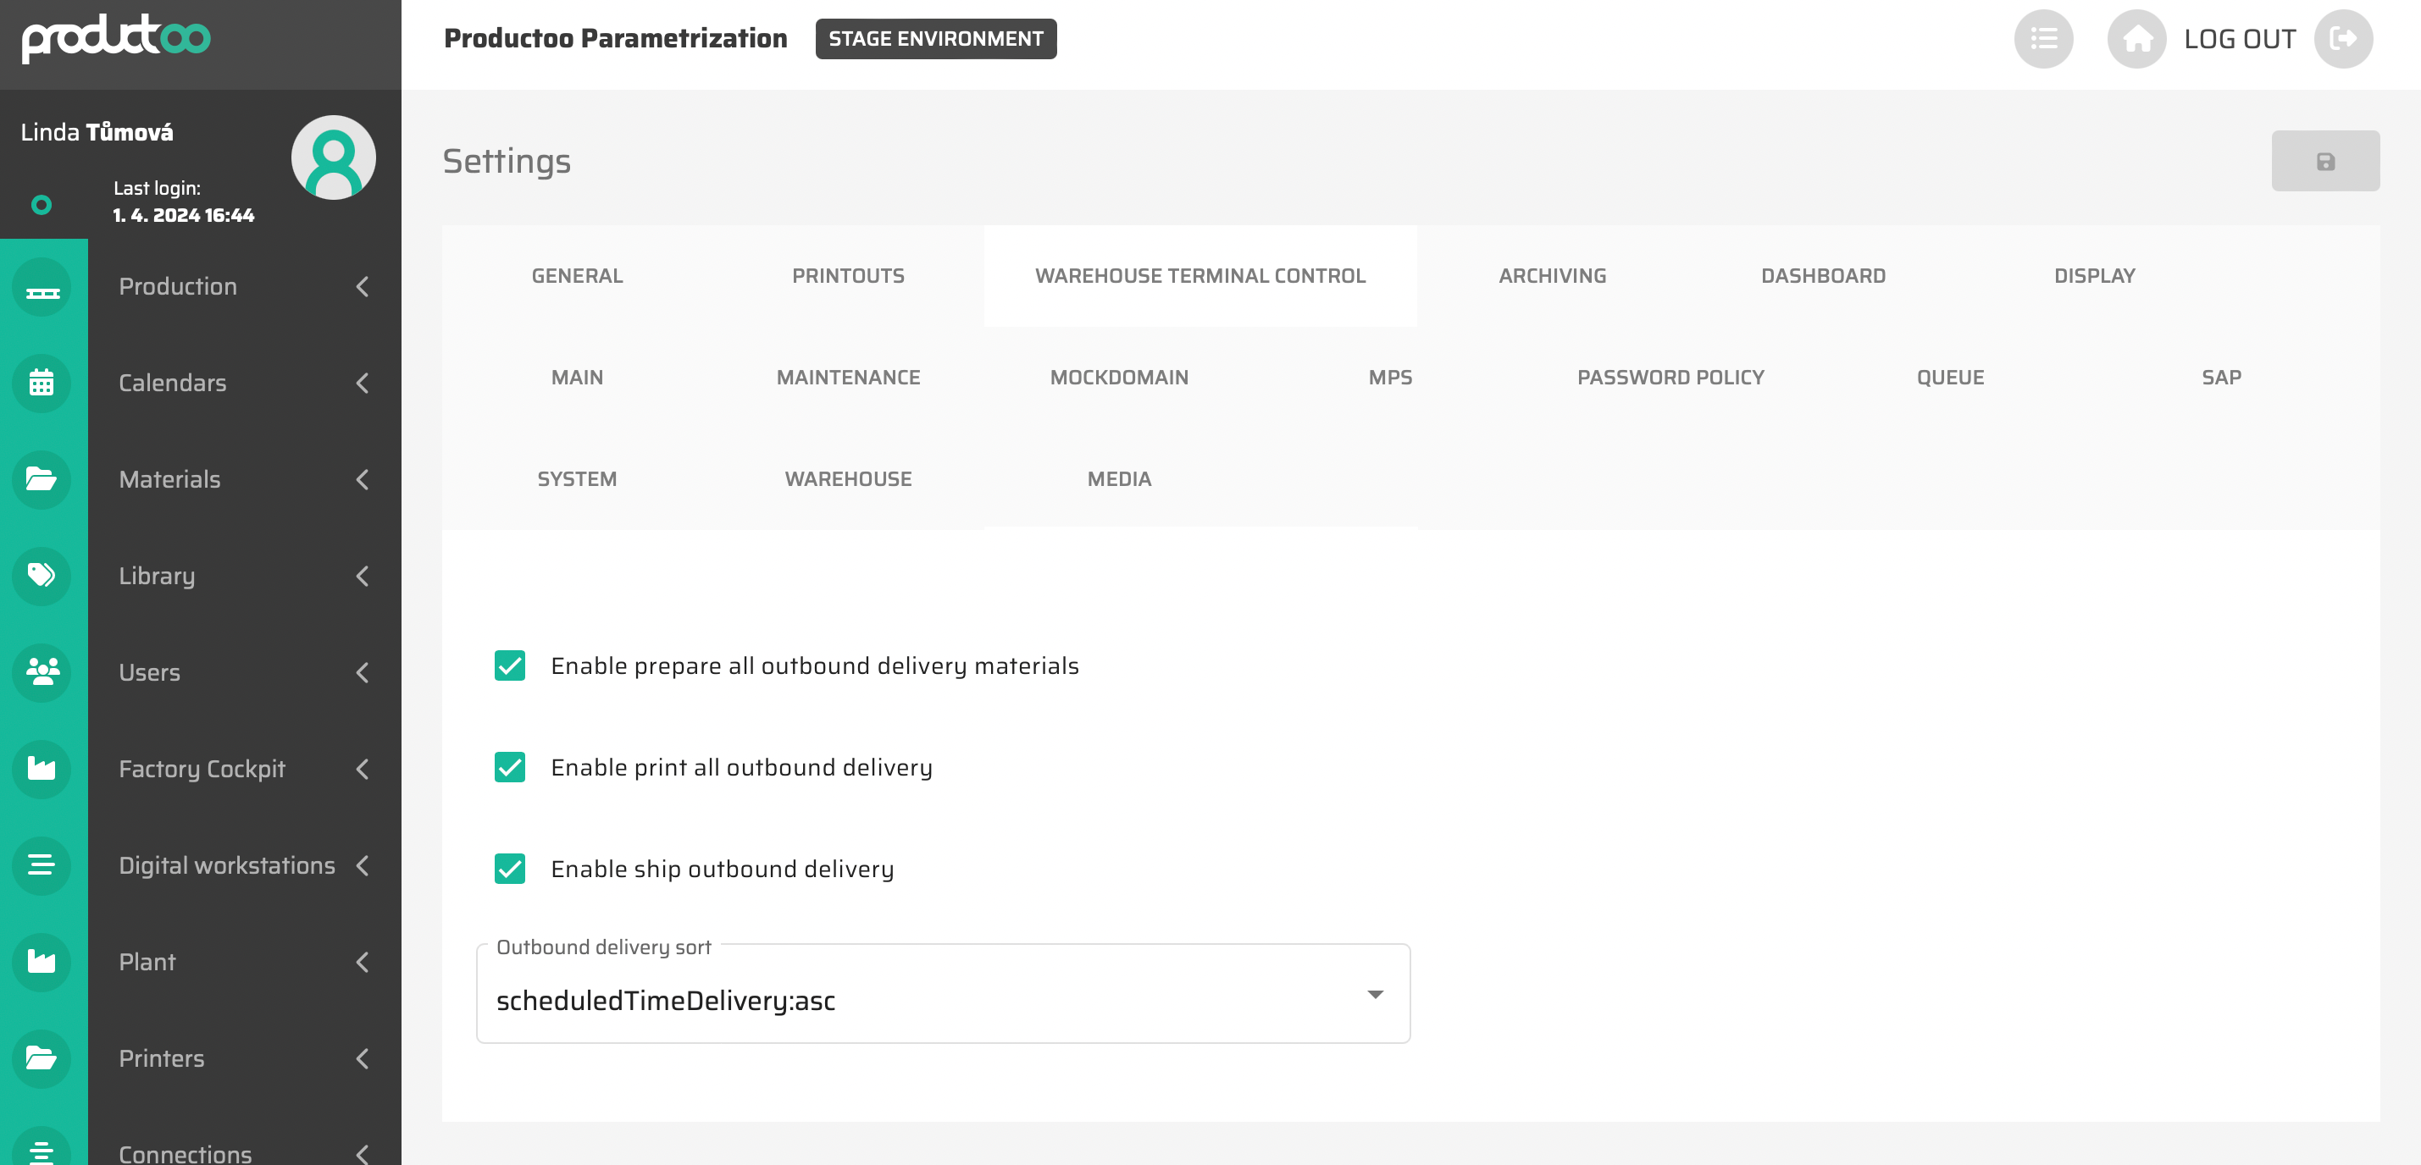The width and height of the screenshot is (2421, 1165).
Task: Expand the Factory Cockpit menu chevron
Action: click(x=362, y=769)
